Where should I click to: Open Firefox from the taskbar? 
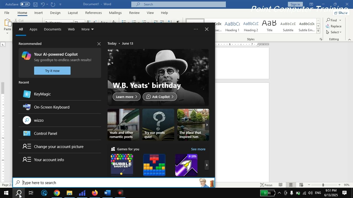(95, 193)
